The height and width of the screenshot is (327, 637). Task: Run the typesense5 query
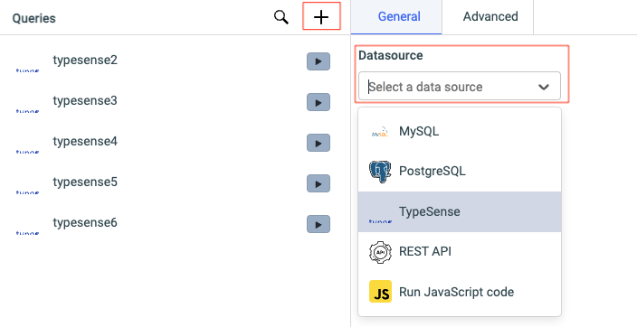point(318,183)
